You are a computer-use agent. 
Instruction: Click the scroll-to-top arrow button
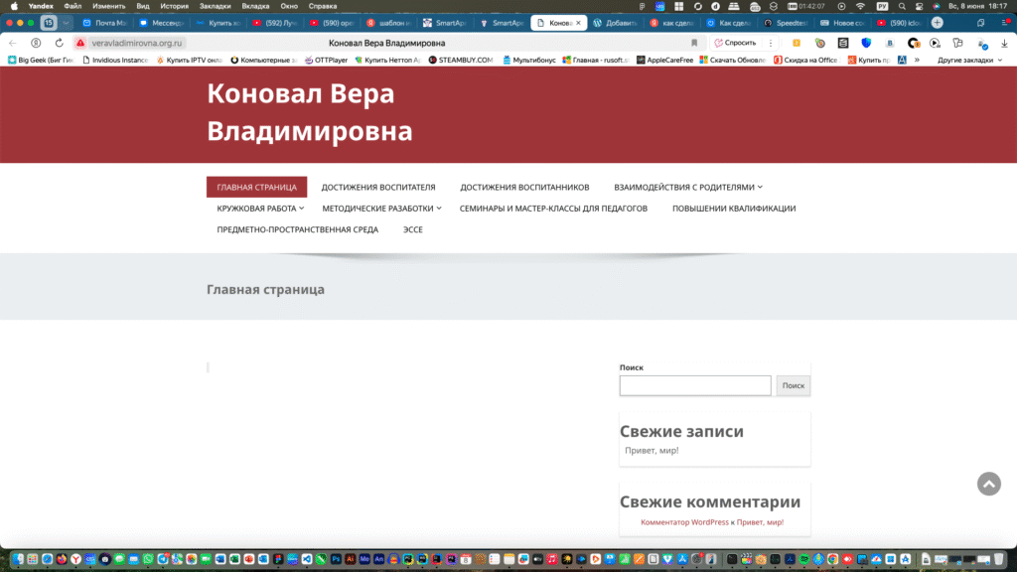pyautogui.click(x=988, y=484)
